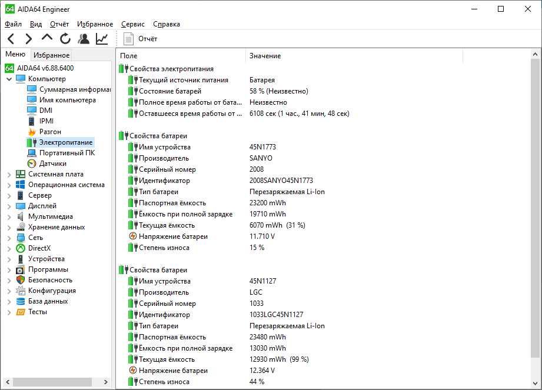542x390 pixels.
Task: Open the Отчёт menu in menu bar
Action: tap(59, 24)
